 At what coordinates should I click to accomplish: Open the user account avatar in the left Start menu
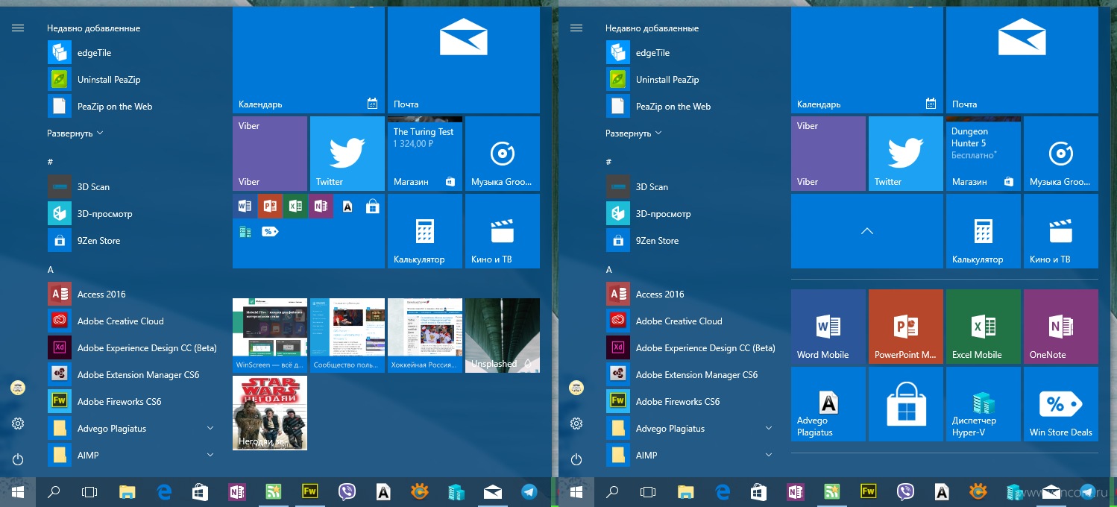18,388
